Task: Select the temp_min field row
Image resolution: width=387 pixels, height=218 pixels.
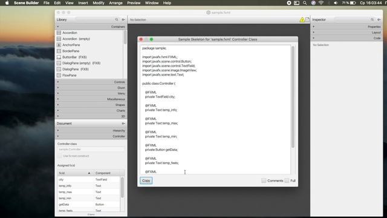Action: point(89,198)
